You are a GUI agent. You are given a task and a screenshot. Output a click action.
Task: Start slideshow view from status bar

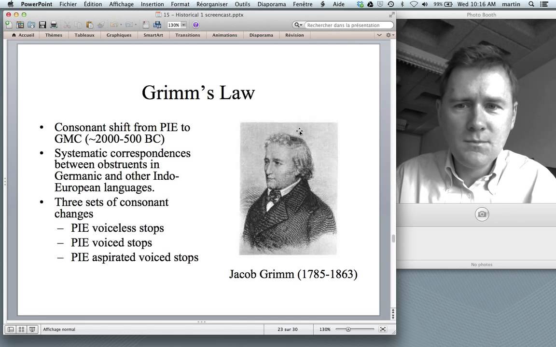pyautogui.click(x=32, y=329)
